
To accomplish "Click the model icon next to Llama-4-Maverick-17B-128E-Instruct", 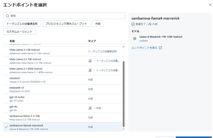I will tap(134, 39).
